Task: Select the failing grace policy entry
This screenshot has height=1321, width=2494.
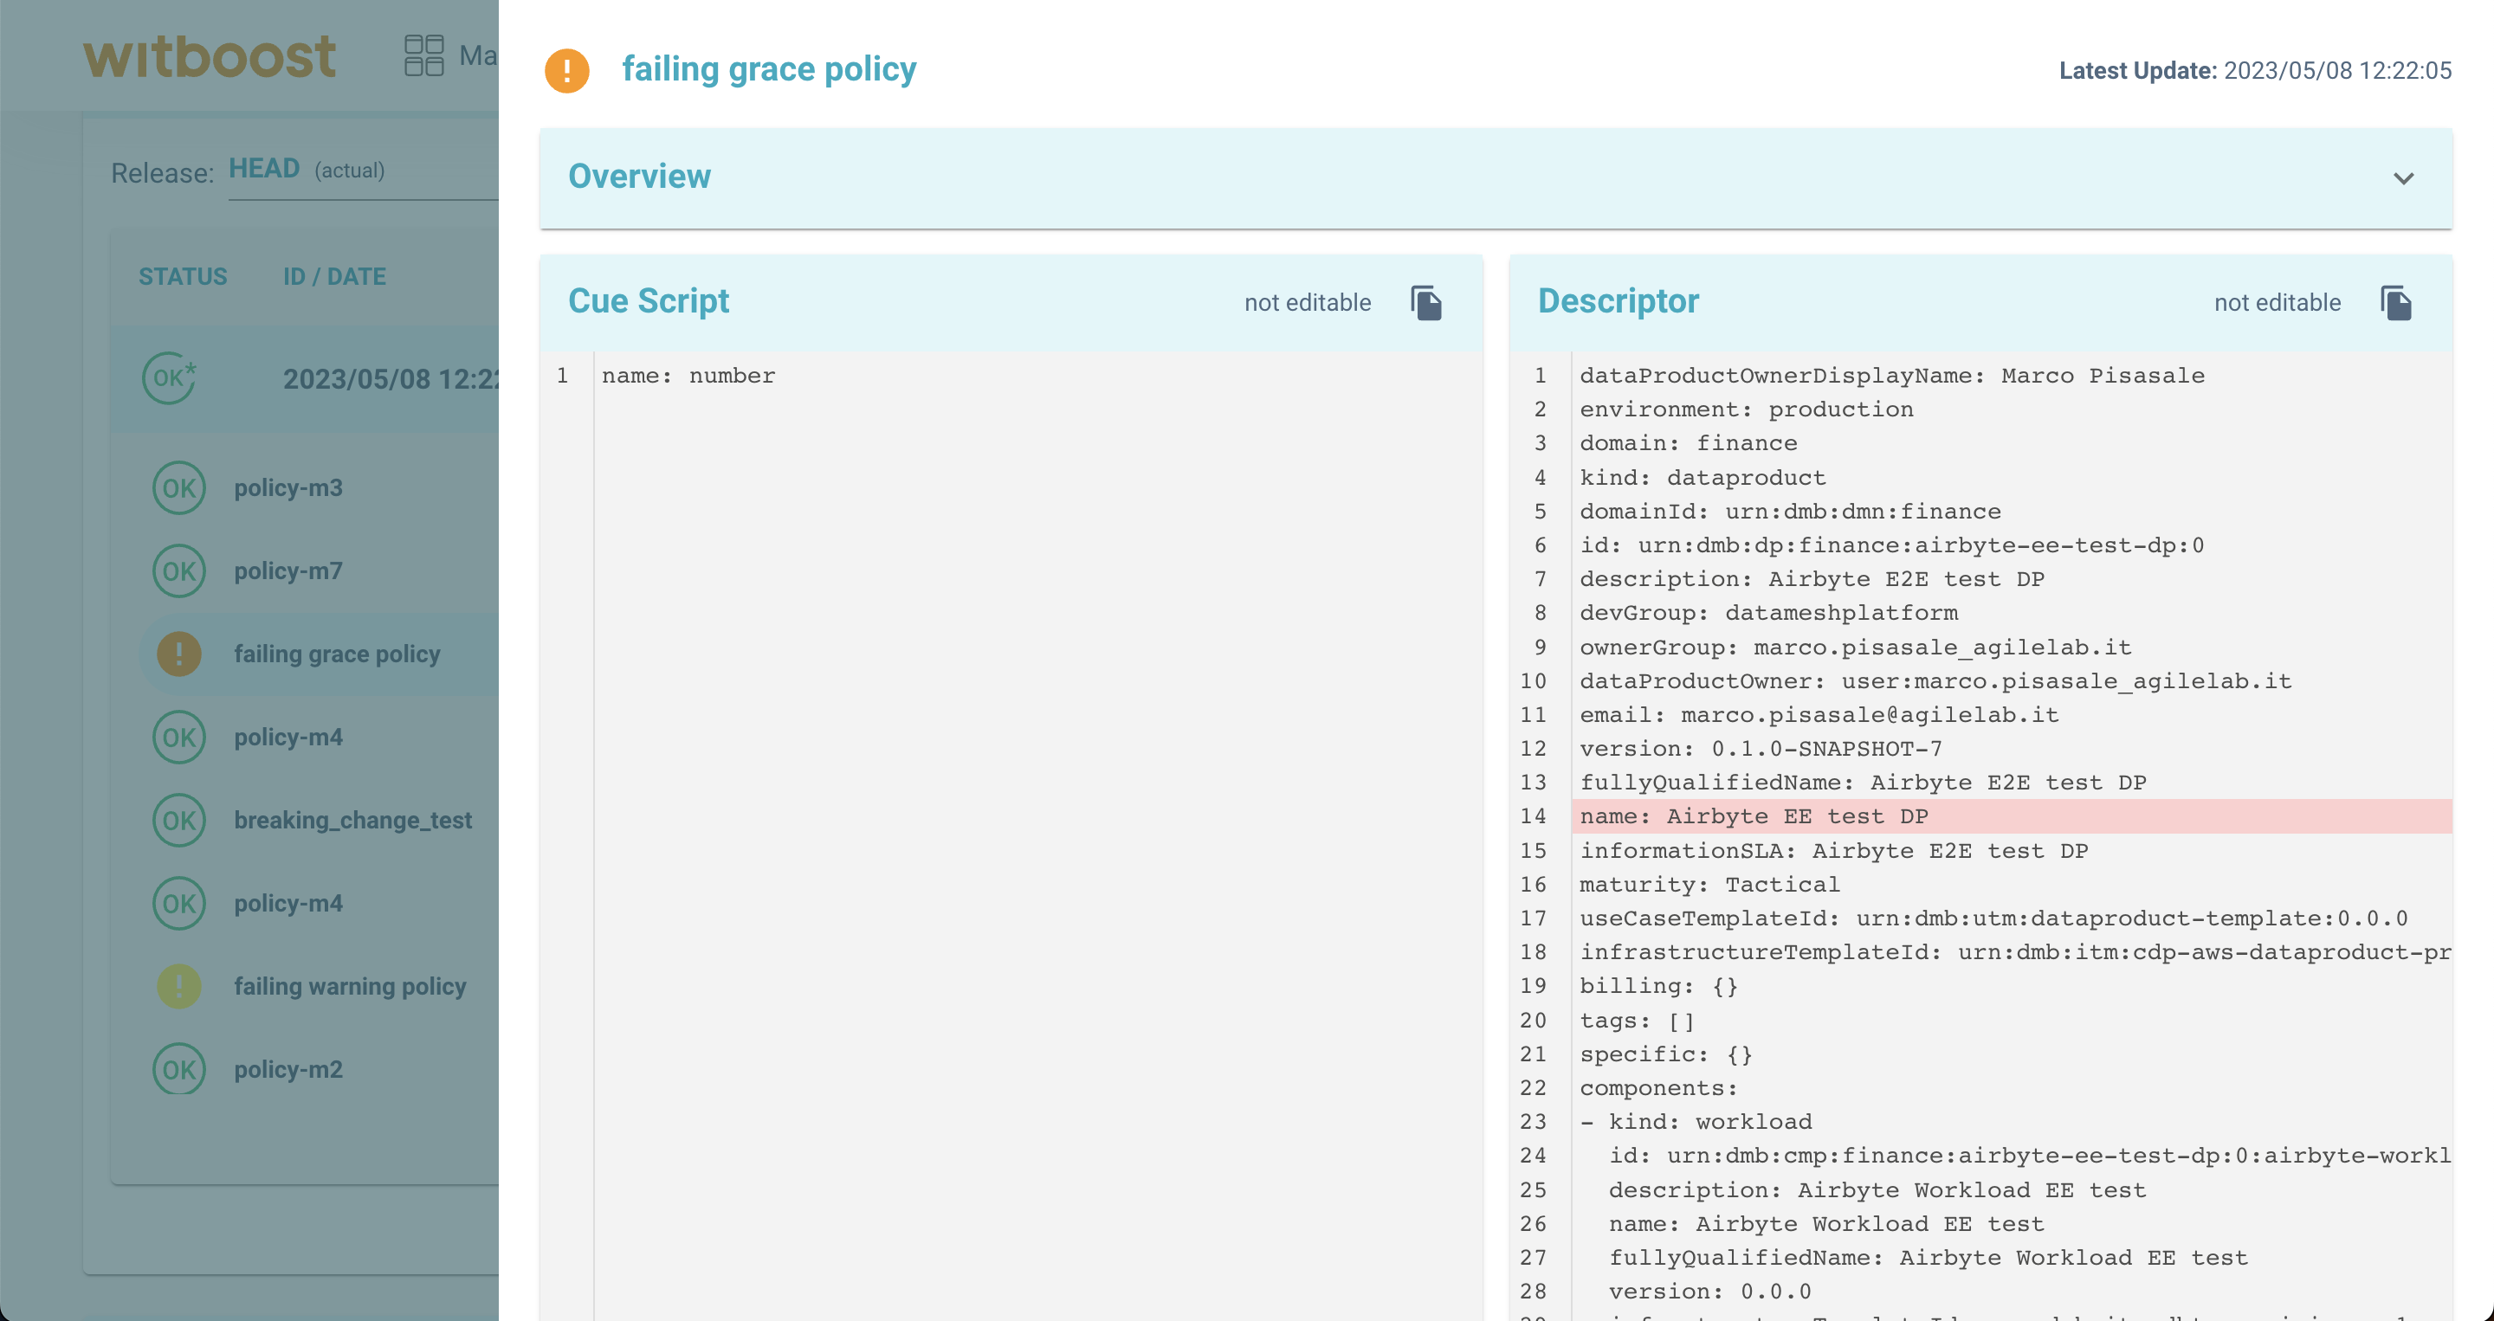Action: pyautogui.click(x=336, y=654)
